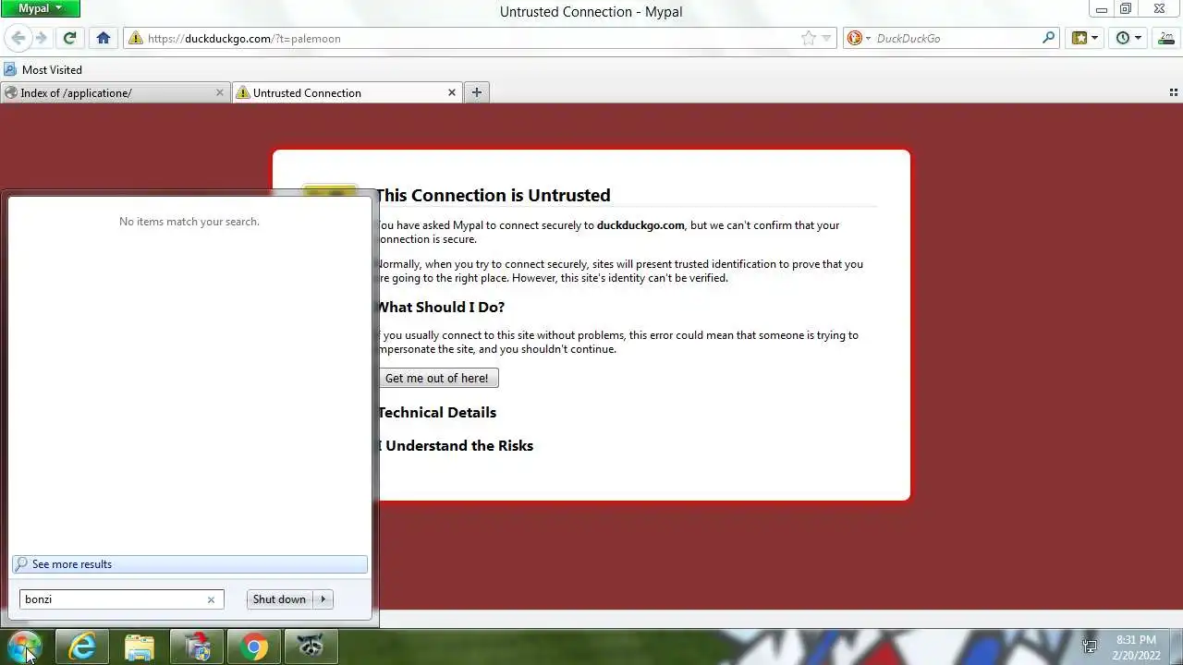
Task: Open the address bar history dropdown arrow
Action: pyautogui.click(x=826, y=38)
